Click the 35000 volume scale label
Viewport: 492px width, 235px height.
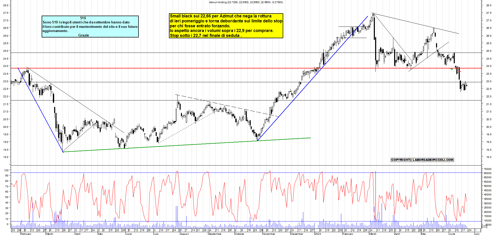click(488, 199)
